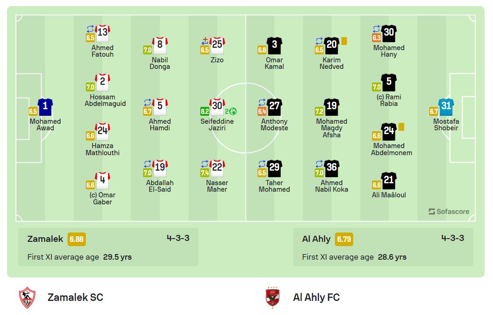Click Zizo's number 25 shirt
Screen dimensions: 493x315
217,45
